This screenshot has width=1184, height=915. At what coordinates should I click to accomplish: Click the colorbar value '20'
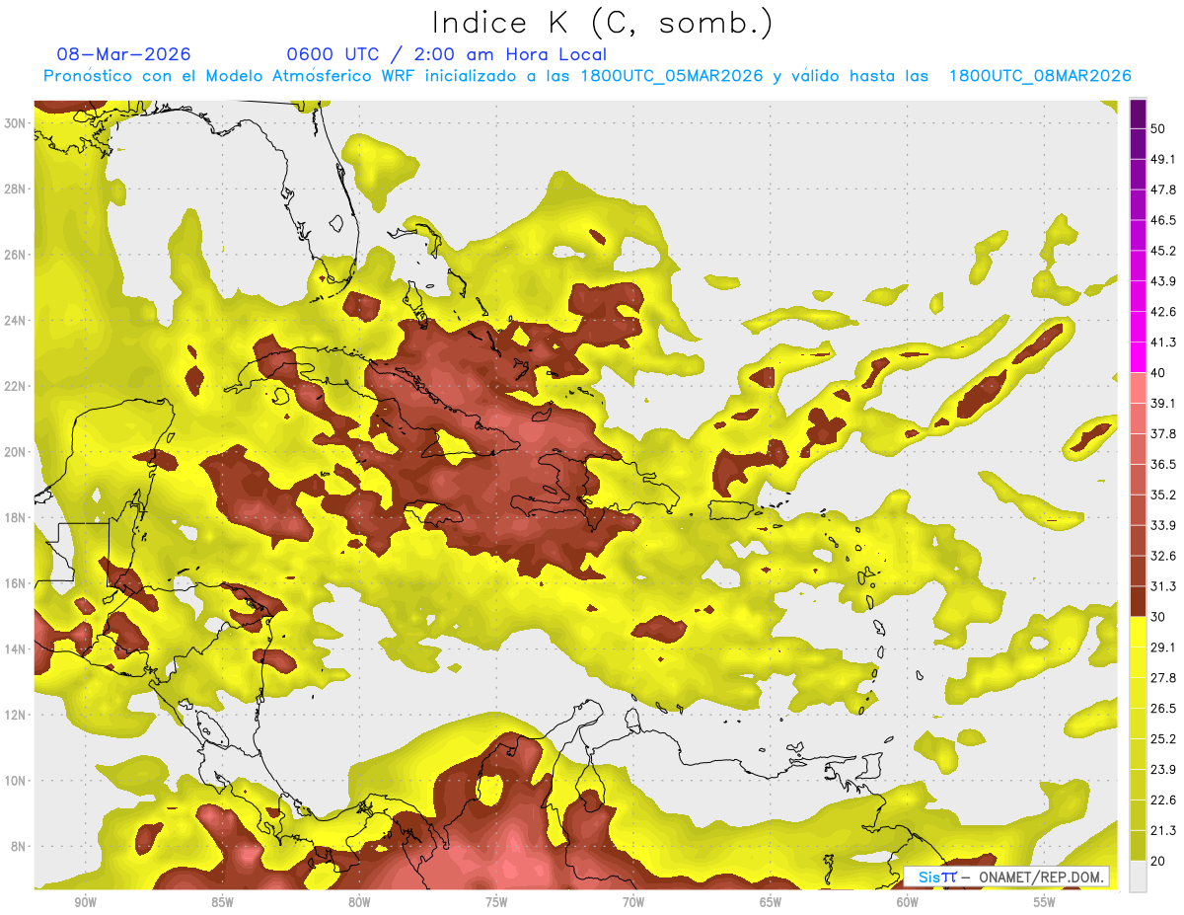click(1157, 861)
